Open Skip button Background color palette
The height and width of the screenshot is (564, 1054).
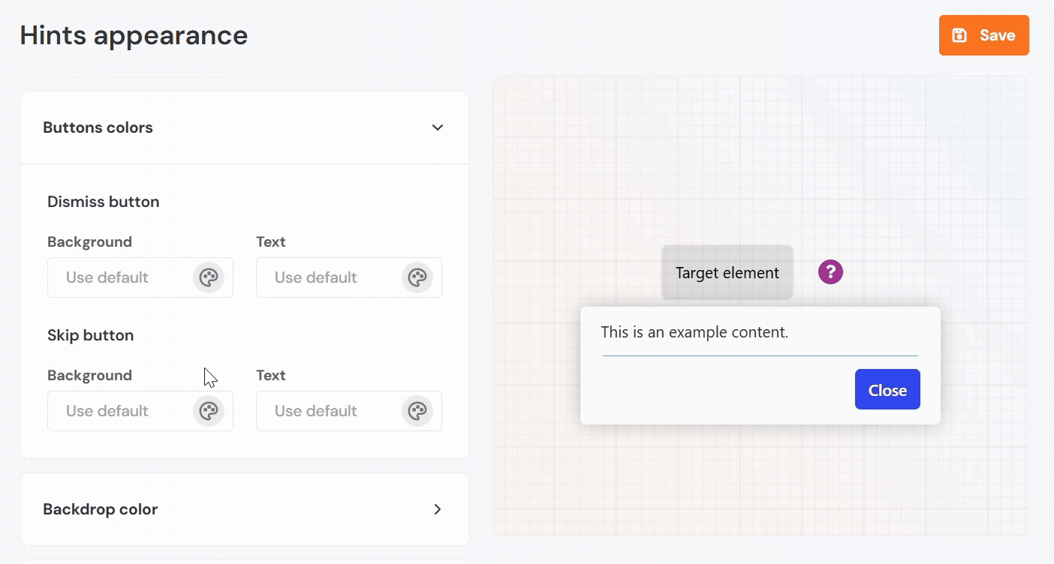pos(209,411)
